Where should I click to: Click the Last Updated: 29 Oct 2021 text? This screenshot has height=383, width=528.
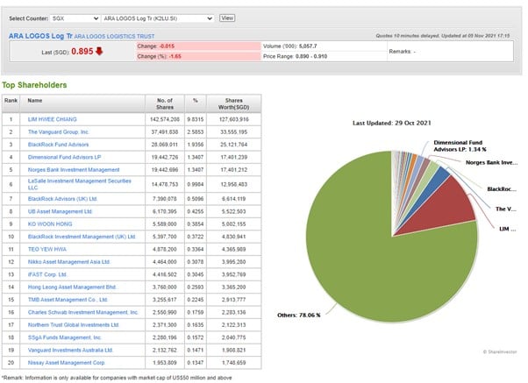click(x=392, y=123)
